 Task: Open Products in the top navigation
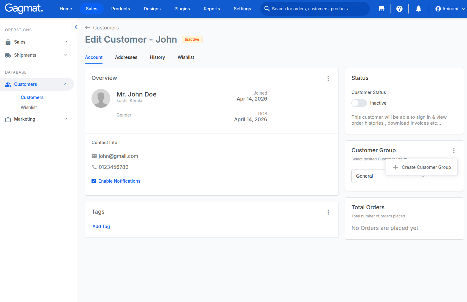[121, 9]
